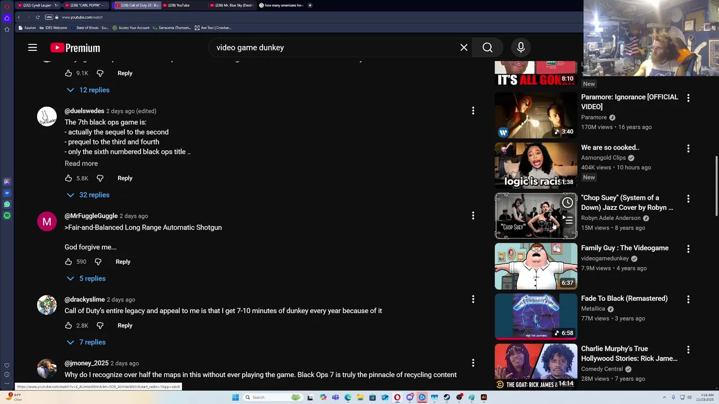
Task: Open Adobe Illustrator from taskbar
Action: [484, 397]
